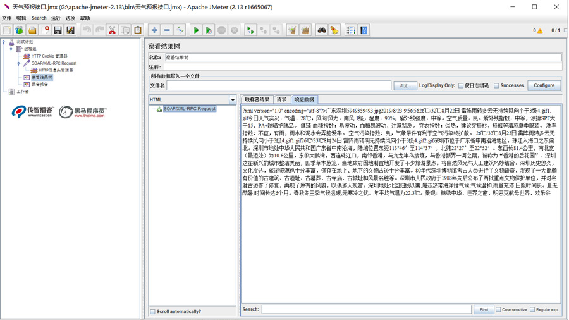Switch to the 请求 tab
Screen dimensions: 569x320
(281, 100)
